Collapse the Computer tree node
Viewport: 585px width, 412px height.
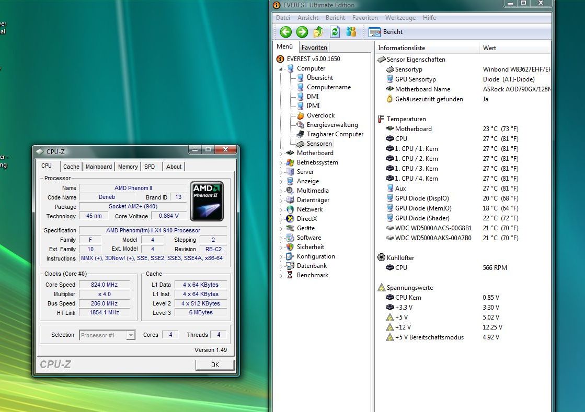click(x=281, y=69)
